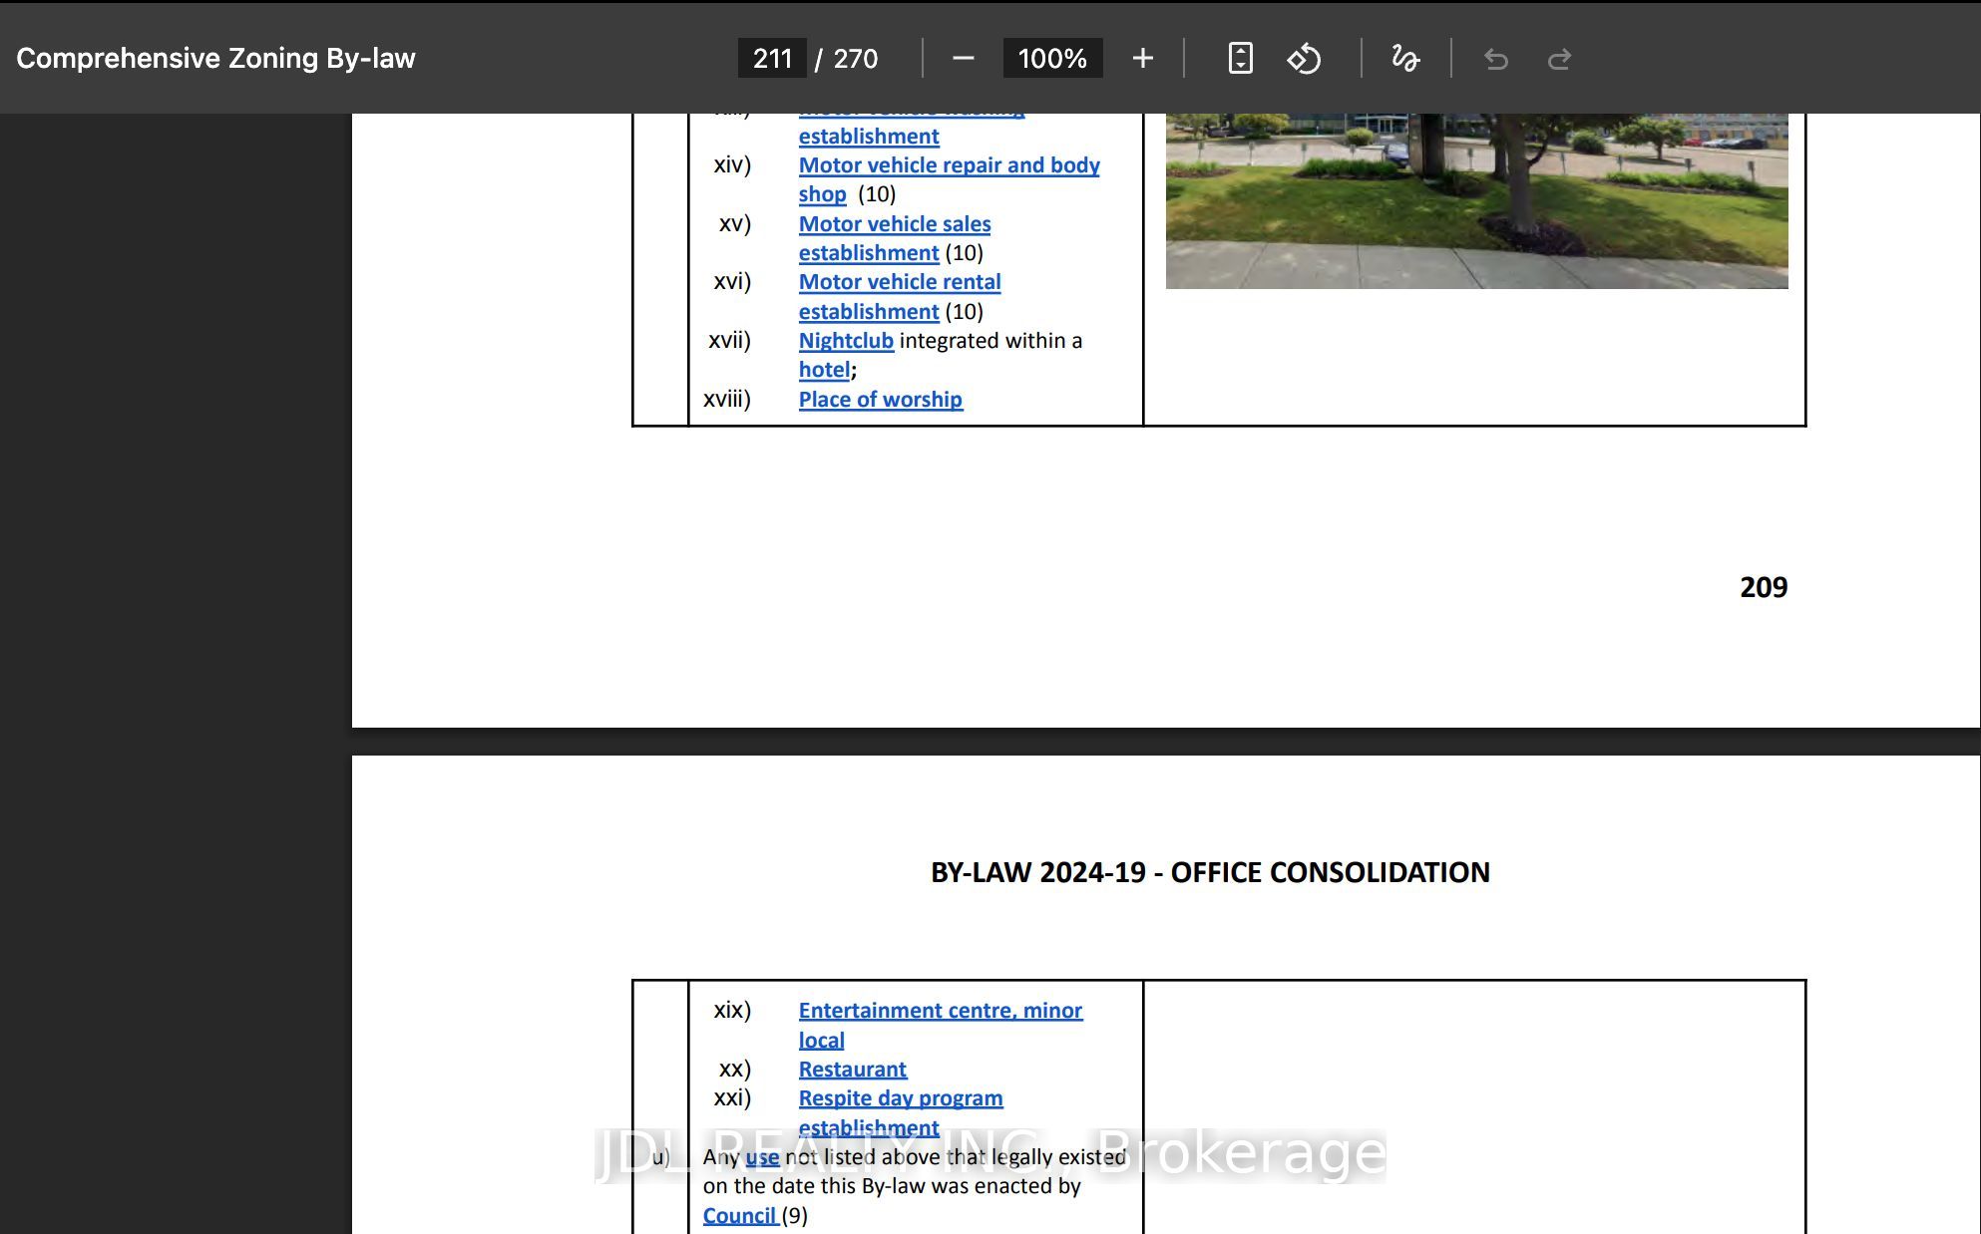Click the Restaurant hyperlink

click(x=852, y=1070)
